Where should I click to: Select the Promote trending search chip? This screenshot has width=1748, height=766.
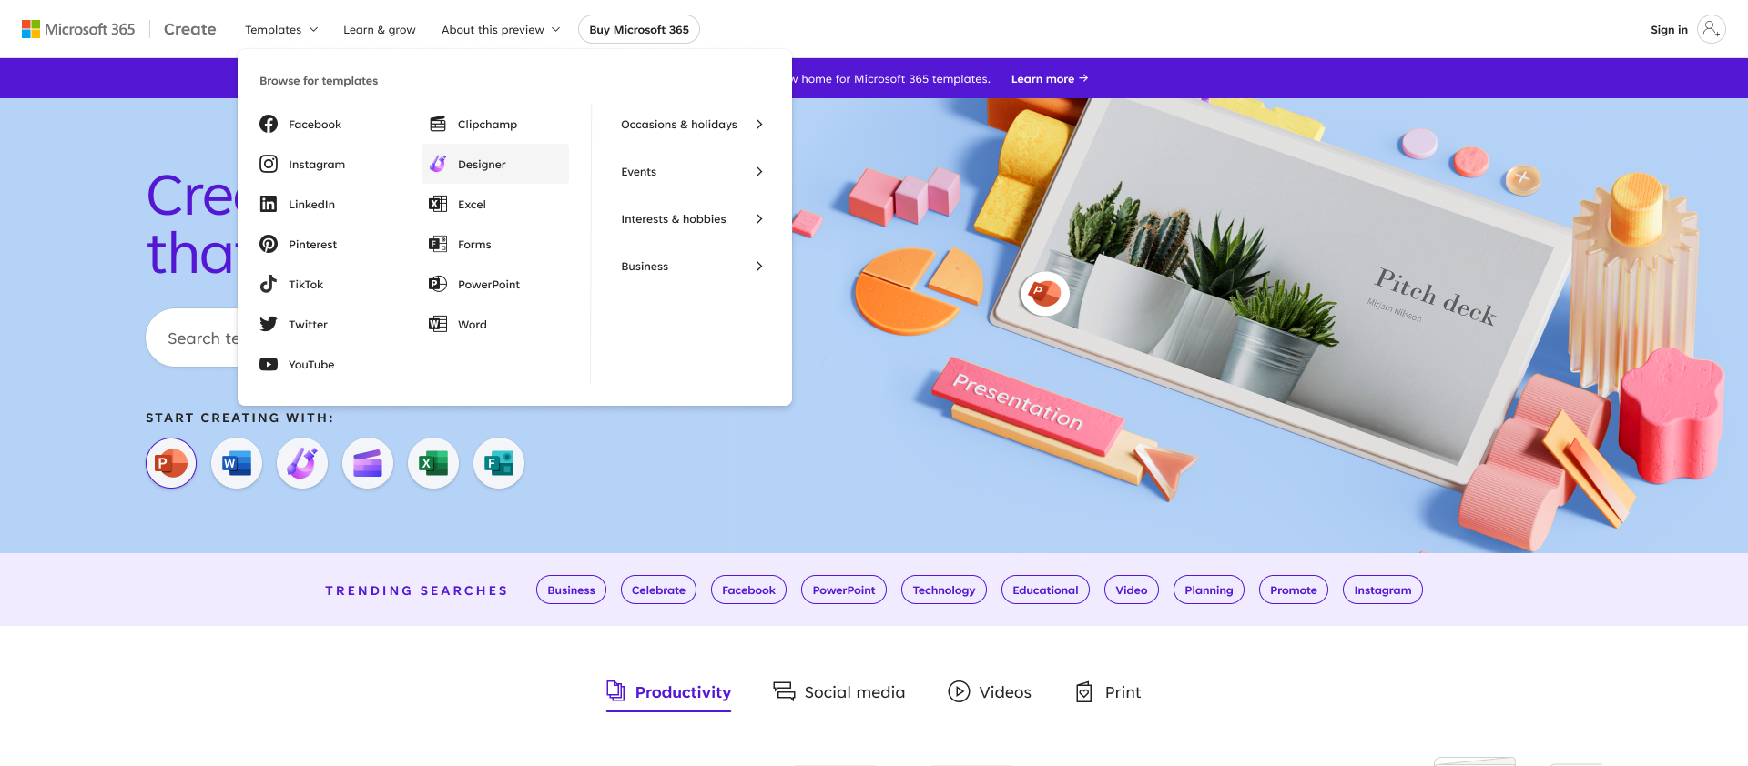[x=1294, y=590]
